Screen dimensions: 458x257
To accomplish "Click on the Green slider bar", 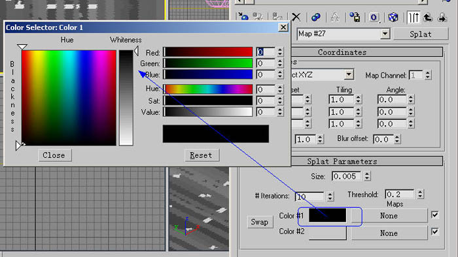I will coord(207,63).
